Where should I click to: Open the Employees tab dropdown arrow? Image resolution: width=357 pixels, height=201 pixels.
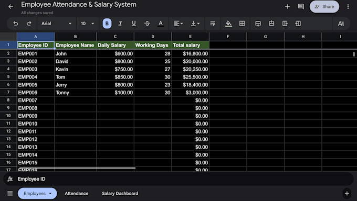click(50, 194)
